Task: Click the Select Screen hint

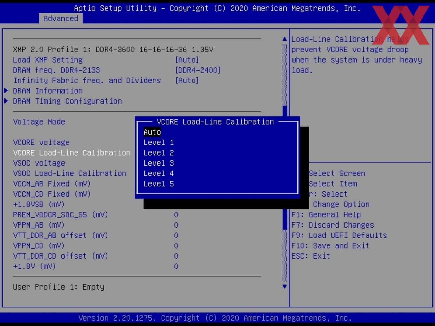Action: click(x=337, y=174)
